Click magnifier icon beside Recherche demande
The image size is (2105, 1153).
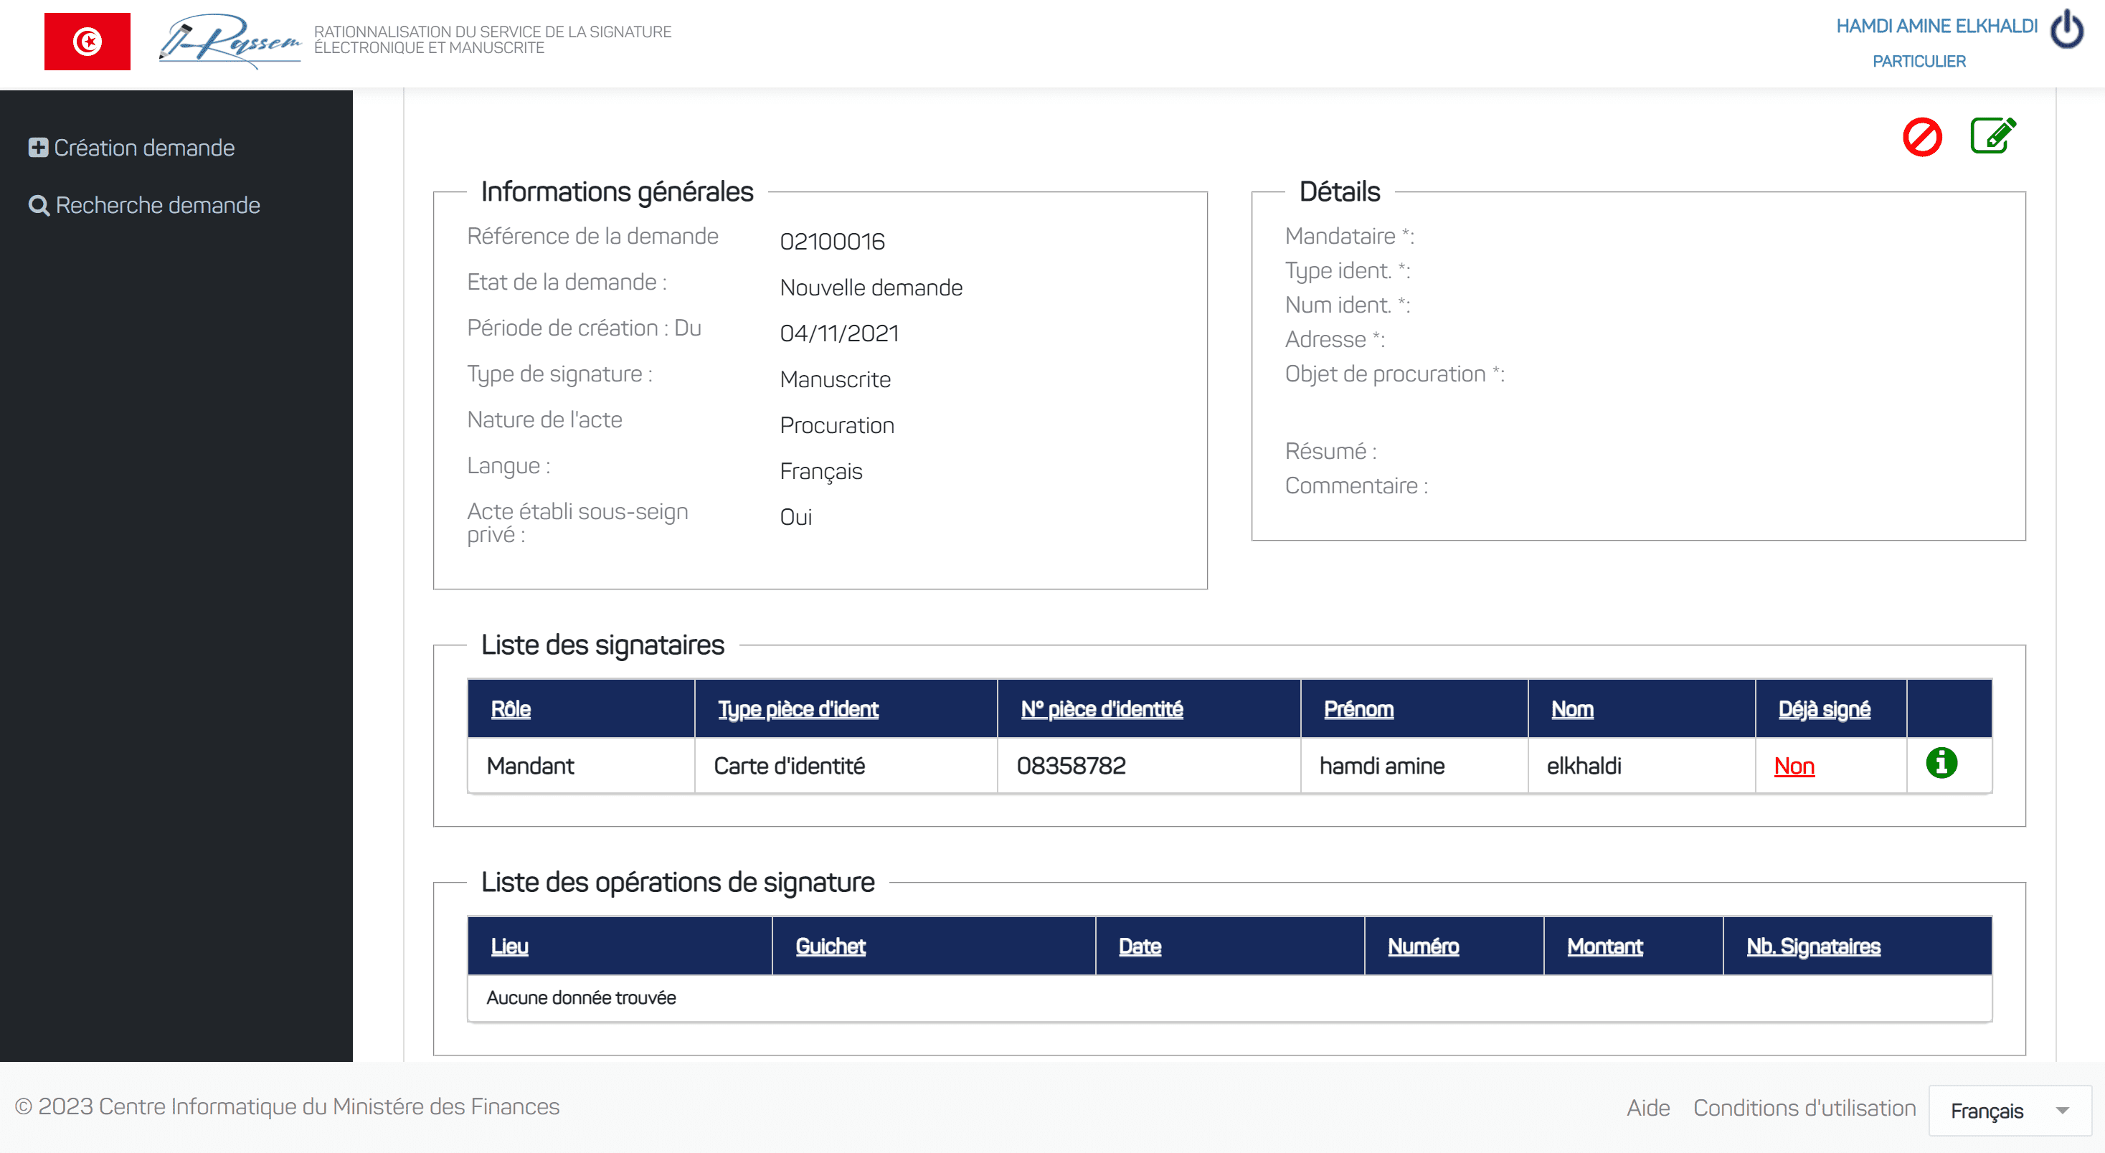click(39, 206)
